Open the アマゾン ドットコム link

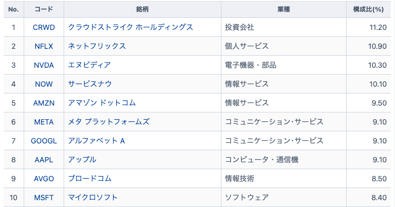point(102,103)
